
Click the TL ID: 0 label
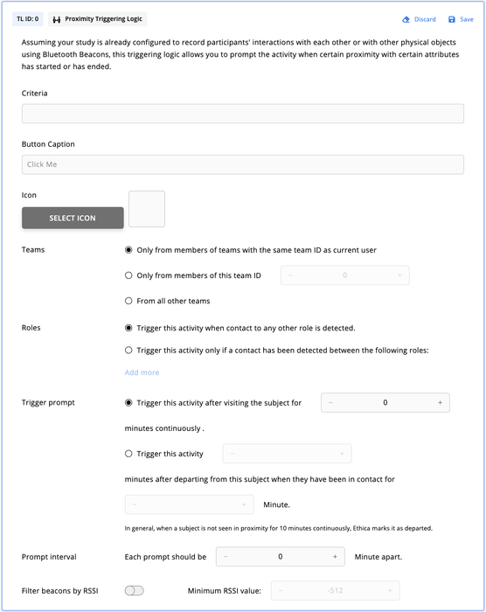pyautogui.click(x=28, y=19)
